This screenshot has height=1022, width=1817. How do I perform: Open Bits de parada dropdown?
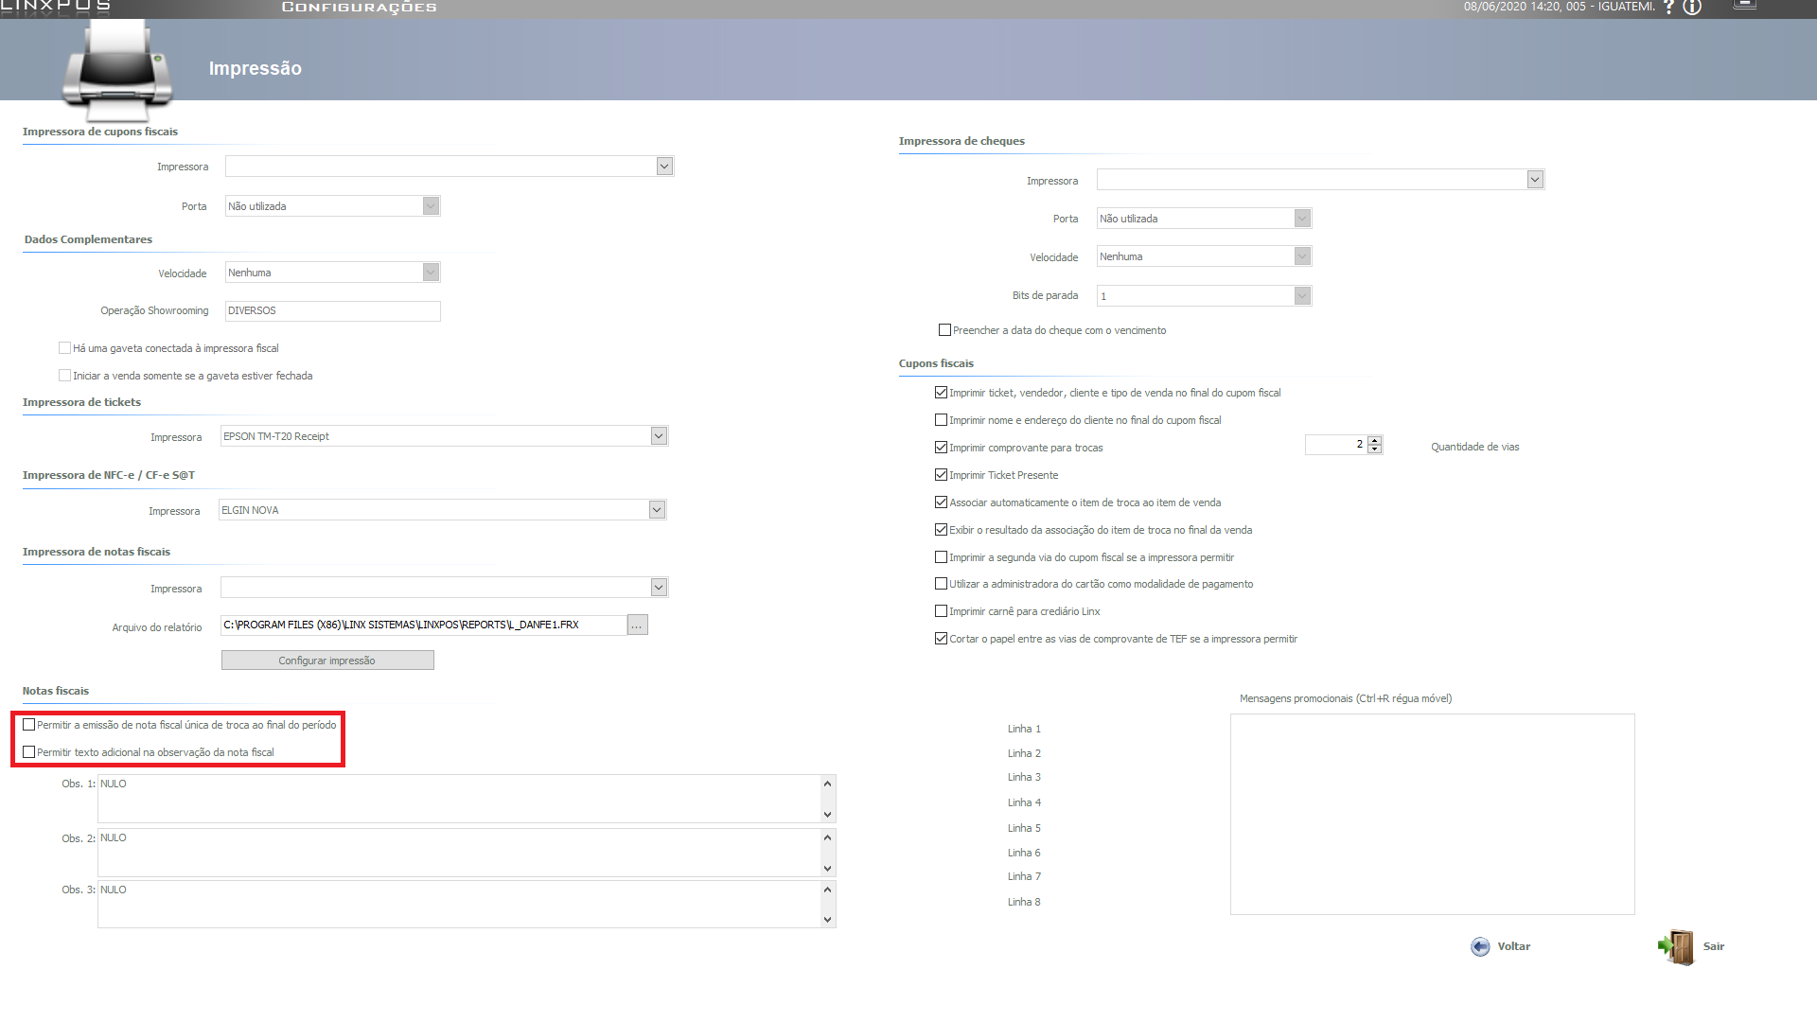1302,296
